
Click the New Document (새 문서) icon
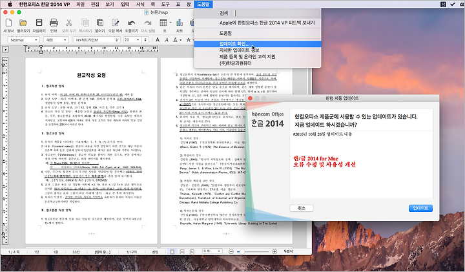coord(8,23)
